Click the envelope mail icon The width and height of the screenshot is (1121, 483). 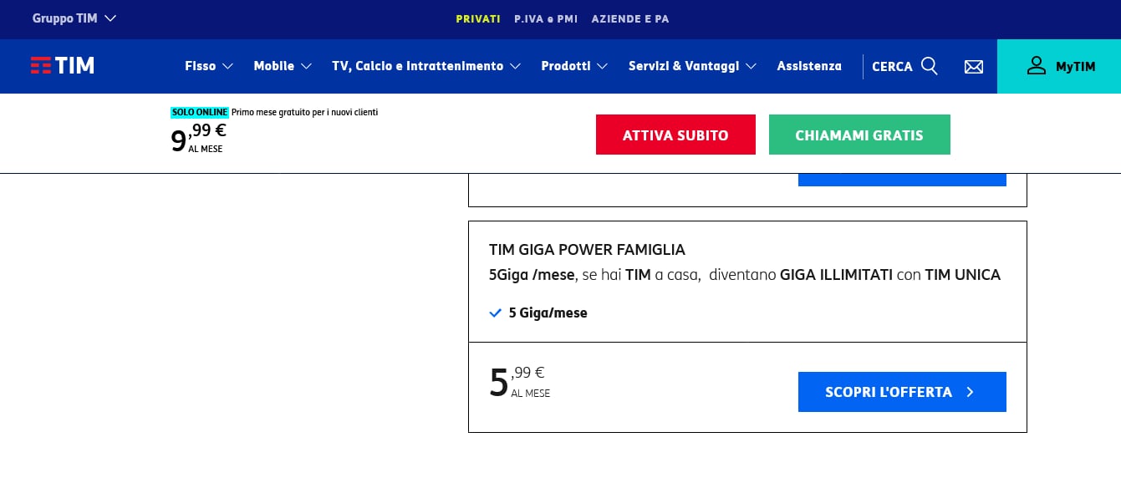974,67
